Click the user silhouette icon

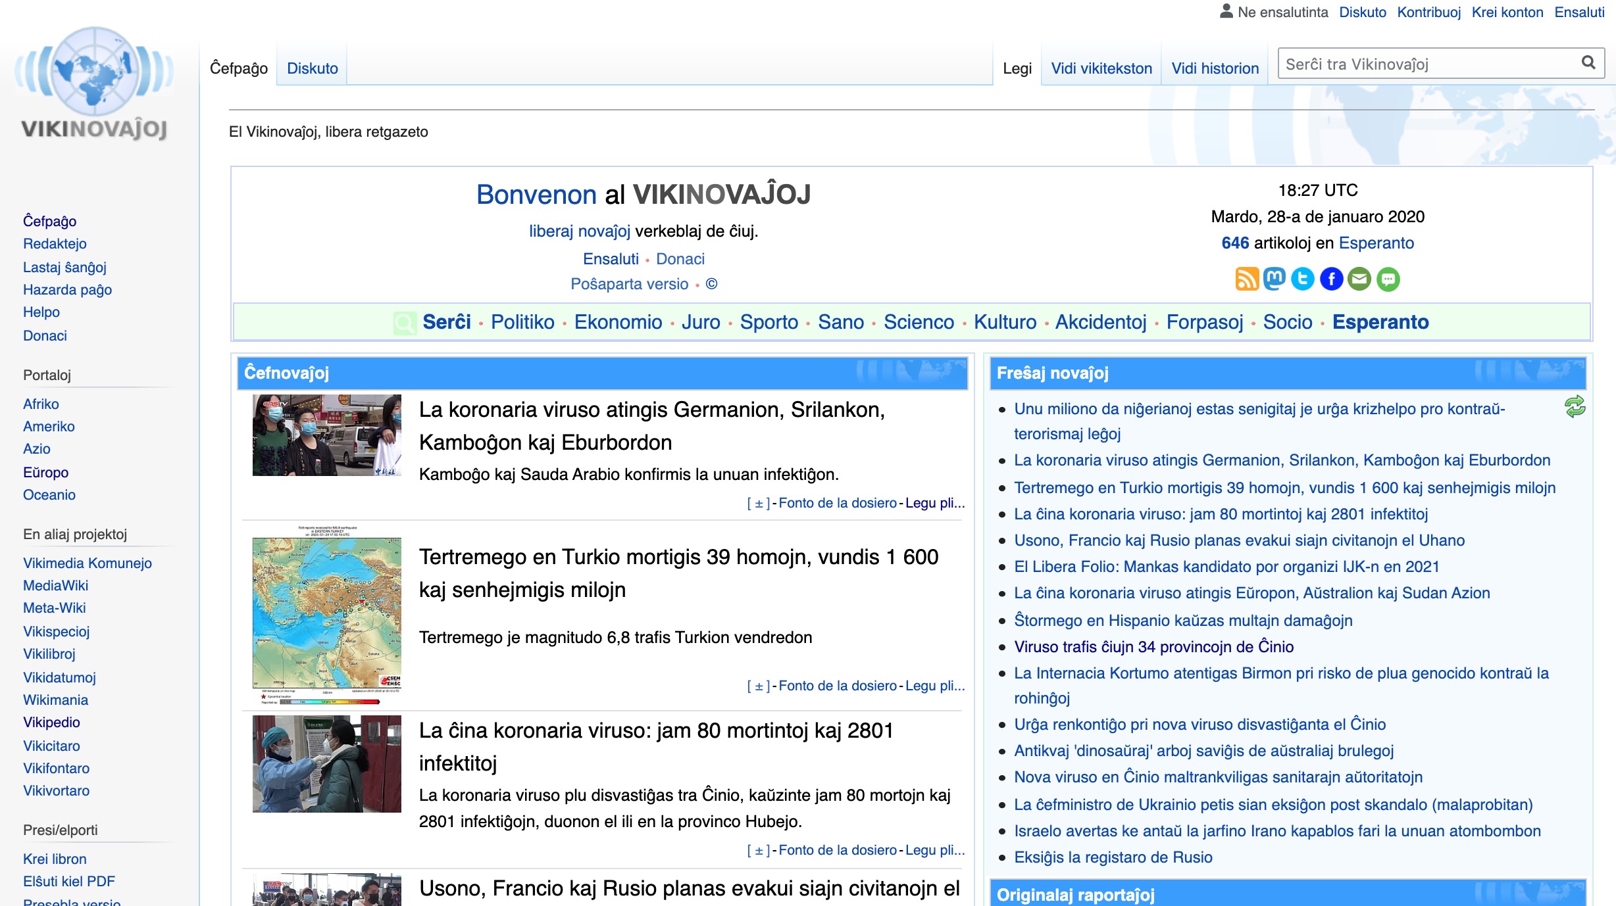(x=1226, y=11)
